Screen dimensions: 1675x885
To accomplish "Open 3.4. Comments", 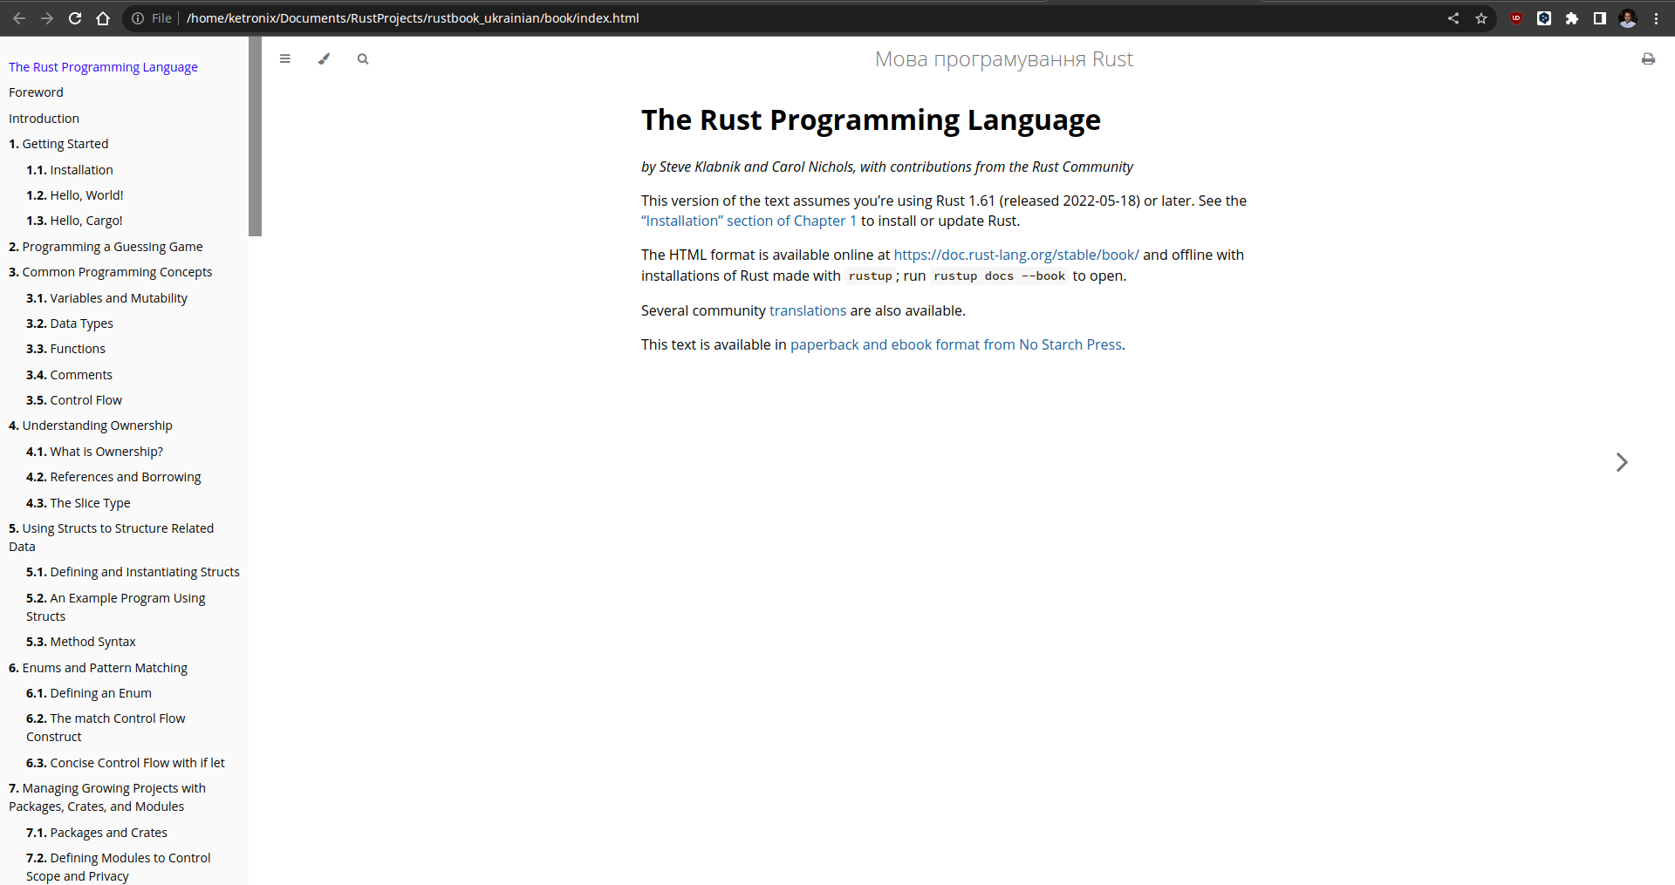I will pyautogui.click(x=69, y=375).
